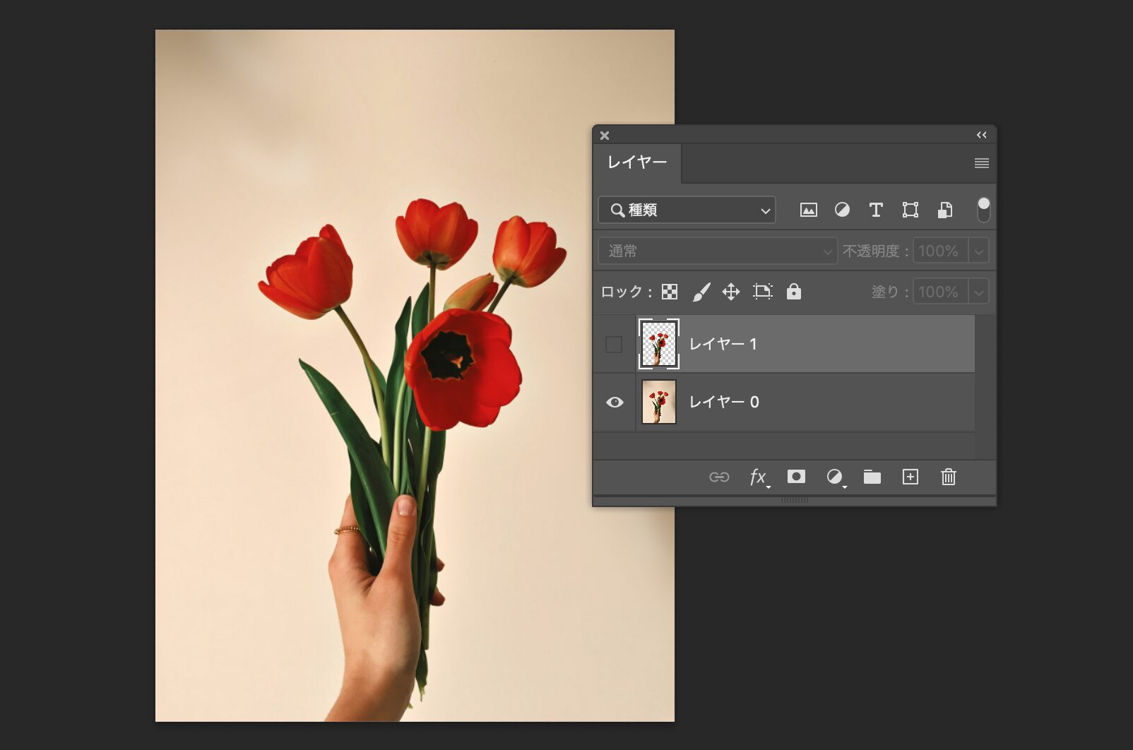Click the lock position move icon
The width and height of the screenshot is (1133, 750).
(731, 292)
